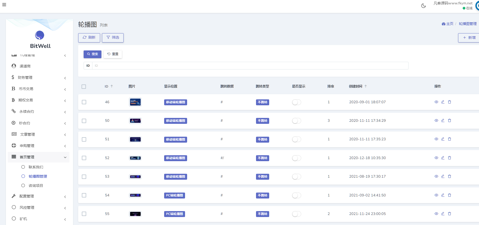Image resolution: width=479 pixels, height=225 pixels.
Task: Collapse 首页管理 sidebar section
Action: point(39,157)
